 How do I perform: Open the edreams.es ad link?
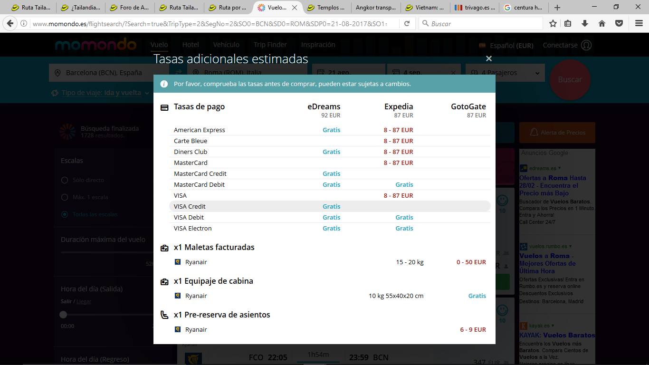(543, 168)
